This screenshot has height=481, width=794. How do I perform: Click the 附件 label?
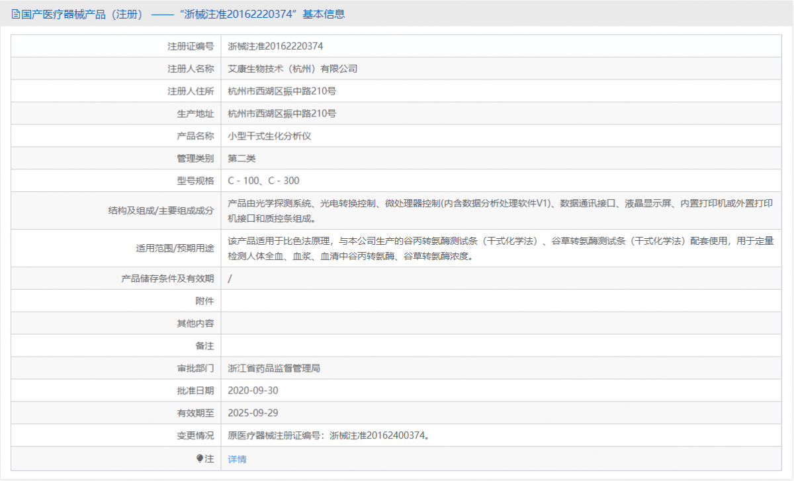coord(205,301)
